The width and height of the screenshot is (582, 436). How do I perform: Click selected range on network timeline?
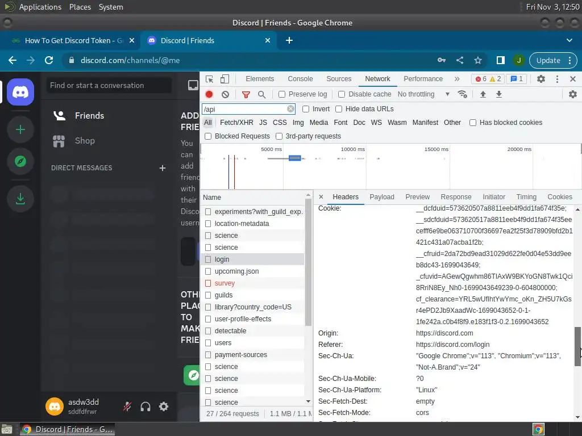tap(295, 158)
